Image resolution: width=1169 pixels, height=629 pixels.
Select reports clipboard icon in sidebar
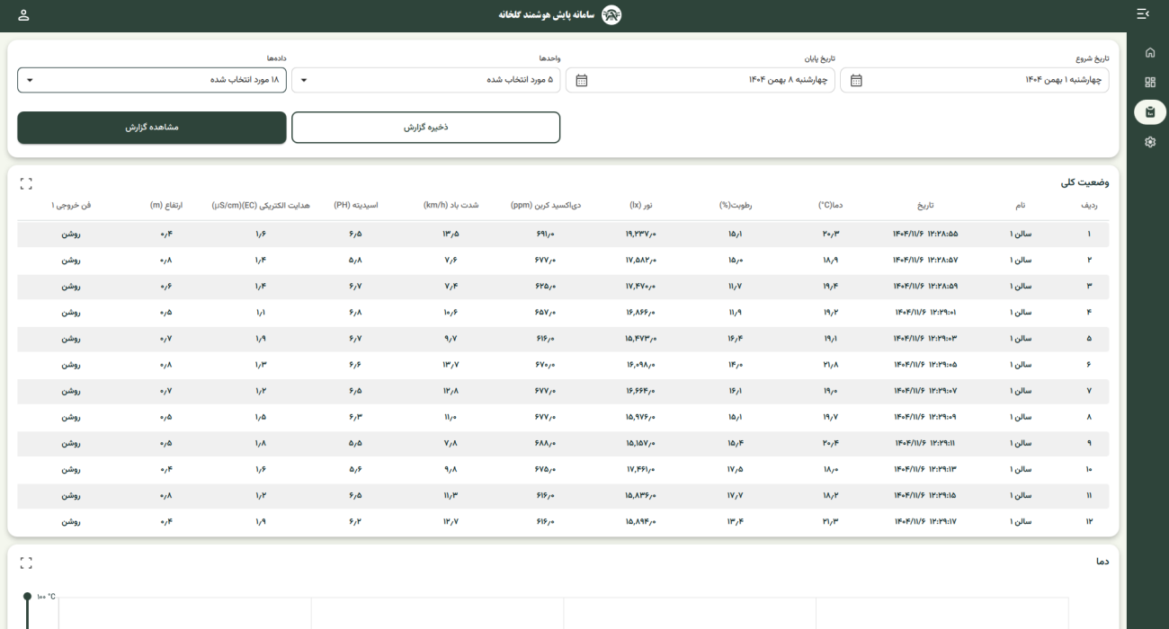pos(1149,112)
